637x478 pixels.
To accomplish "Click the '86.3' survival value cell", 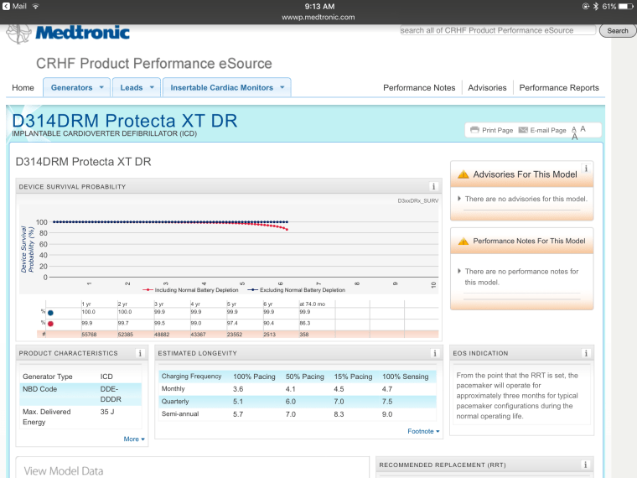I will [305, 323].
